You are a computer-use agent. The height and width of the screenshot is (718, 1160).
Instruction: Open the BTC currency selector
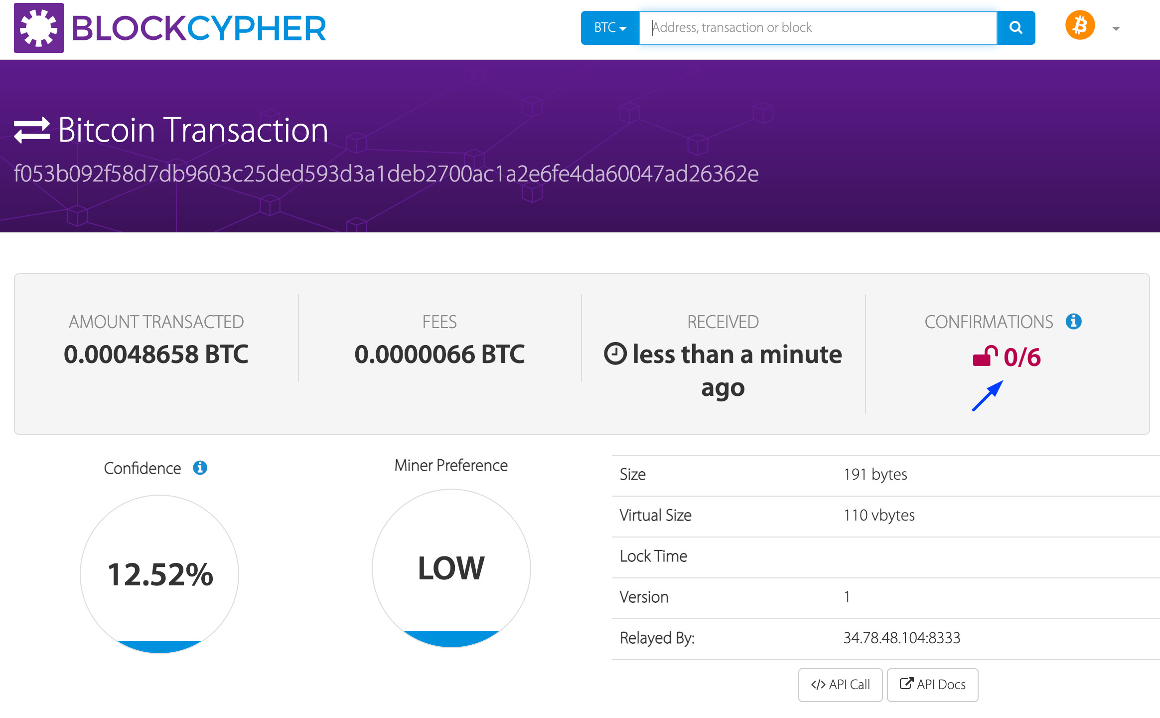tap(609, 27)
